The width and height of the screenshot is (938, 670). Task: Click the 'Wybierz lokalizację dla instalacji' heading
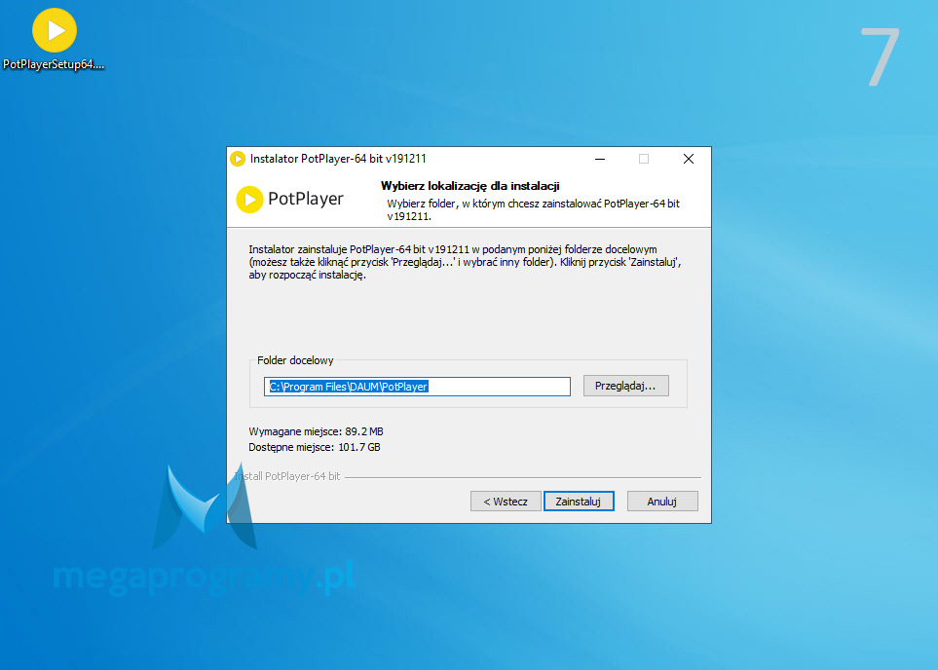click(x=470, y=186)
